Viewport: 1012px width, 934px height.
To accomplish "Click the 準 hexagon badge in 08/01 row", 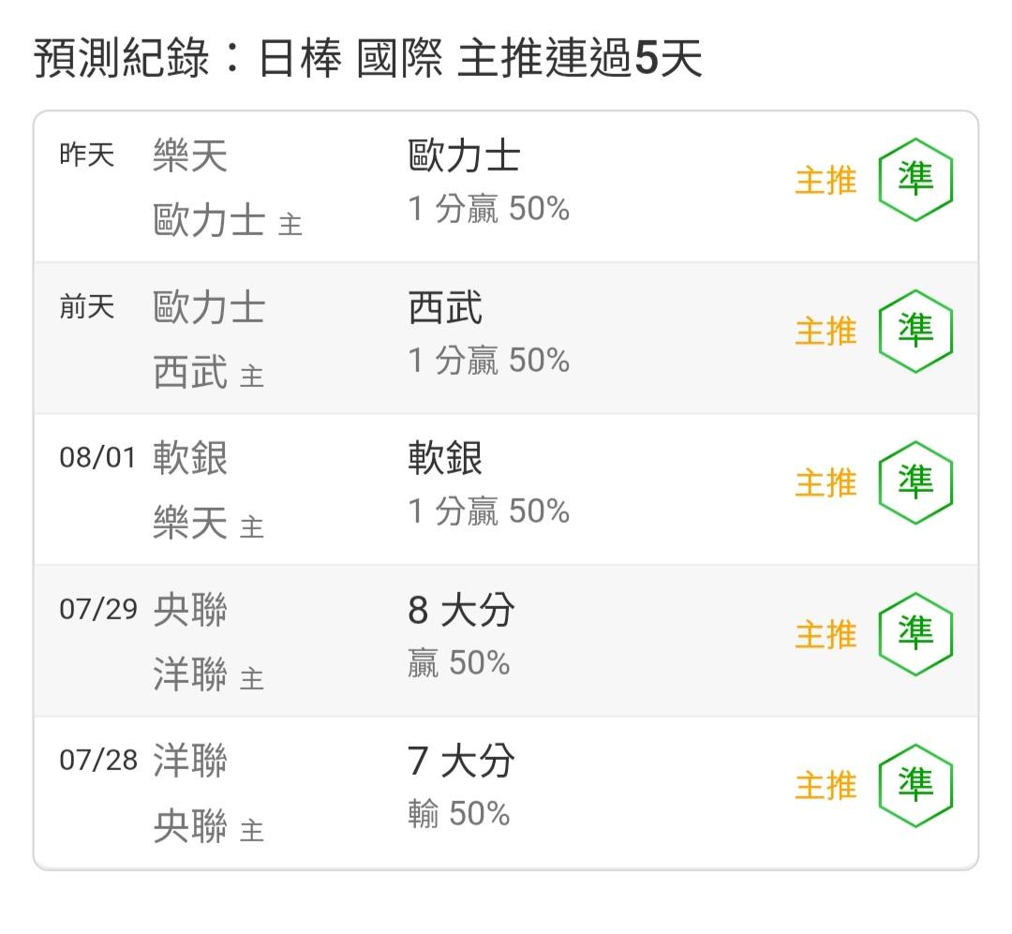I will 915,482.
